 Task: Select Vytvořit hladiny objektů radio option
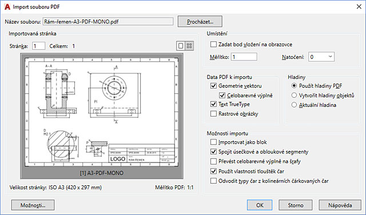pos(294,95)
